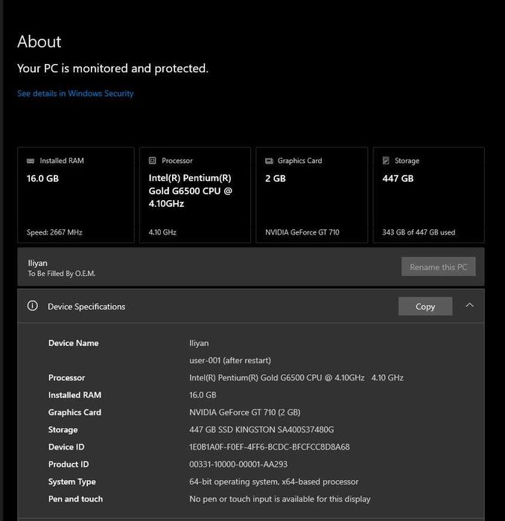Click the Installed RAM memory icon
Screen dimensions: 505x521
click(31, 161)
